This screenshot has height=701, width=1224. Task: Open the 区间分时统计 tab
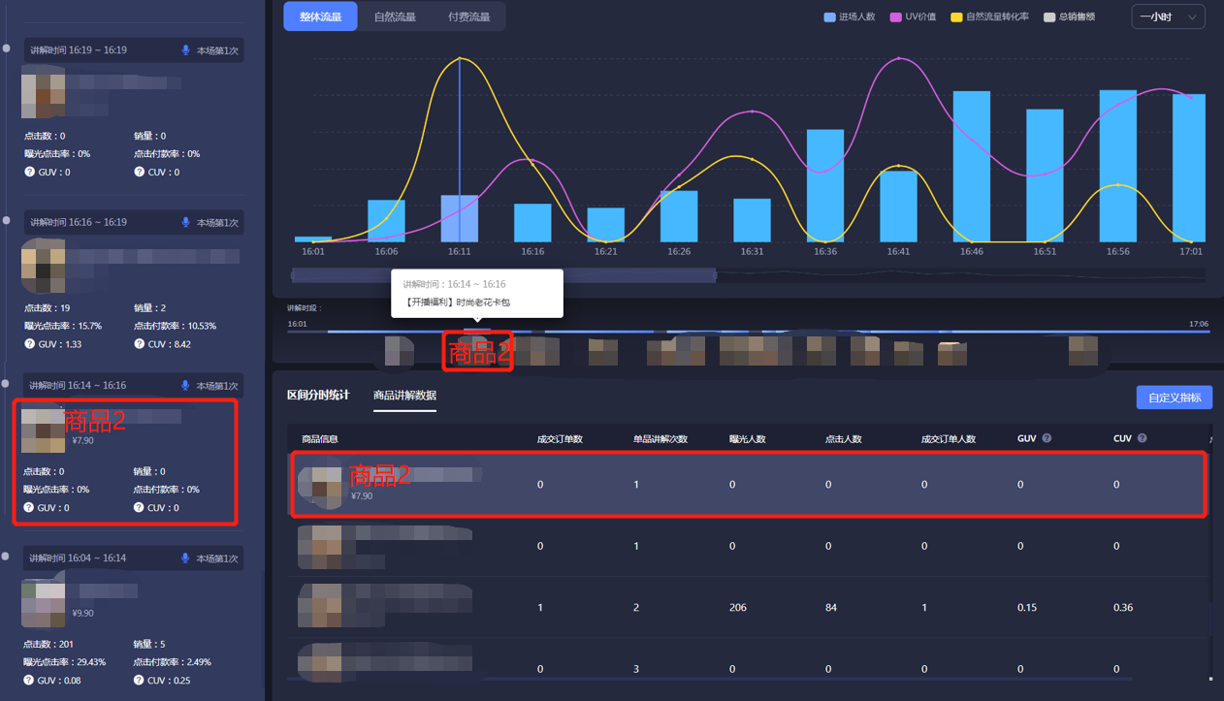(x=318, y=396)
